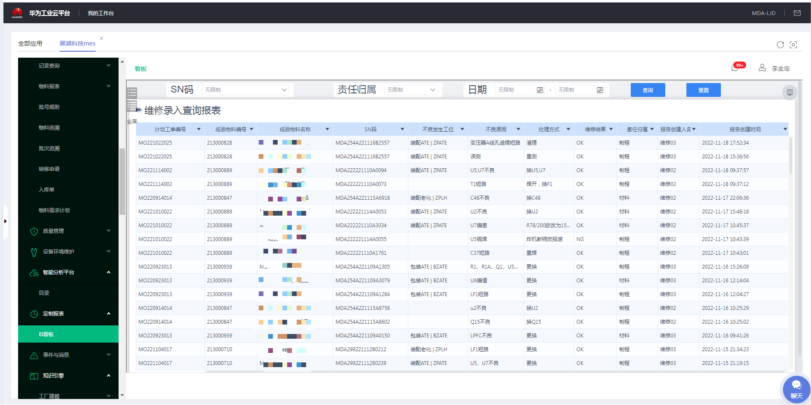Open the SN码 dropdown
Viewport: 811px width, 405px height.
pos(246,90)
